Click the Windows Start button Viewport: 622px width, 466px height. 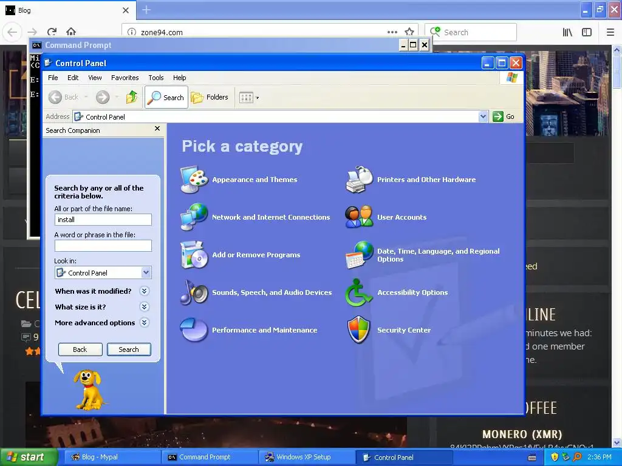29,458
